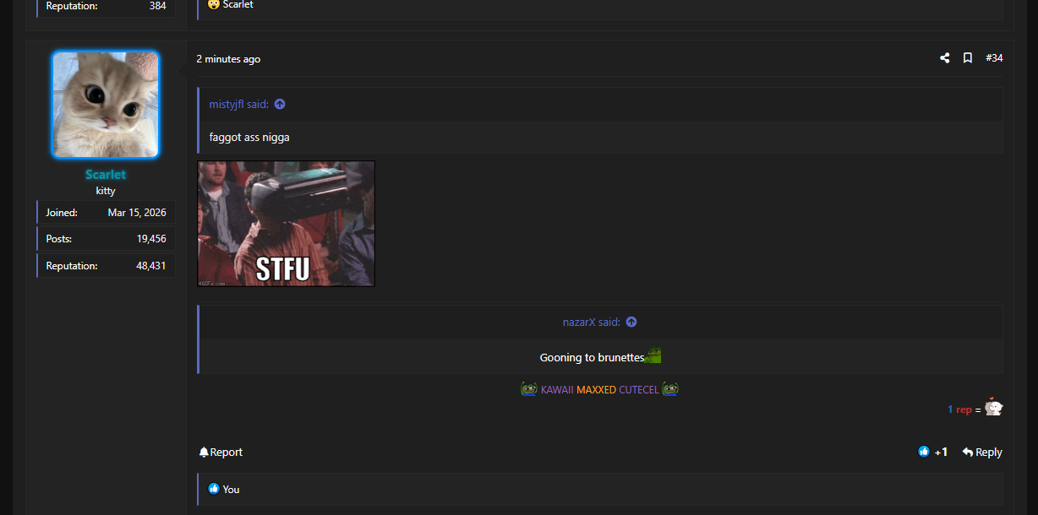Image resolution: width=1038 pixels, height=515 pixels.
Task: Jump to mistyjfl's post via the arrow icon
Action: tap(280, 104)
